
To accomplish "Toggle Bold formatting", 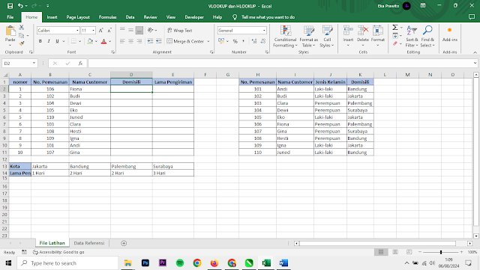I will [x=40, y=41].
